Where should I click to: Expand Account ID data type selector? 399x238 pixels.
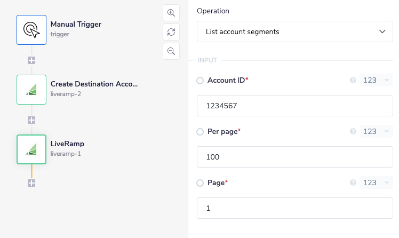pos(376,81)
